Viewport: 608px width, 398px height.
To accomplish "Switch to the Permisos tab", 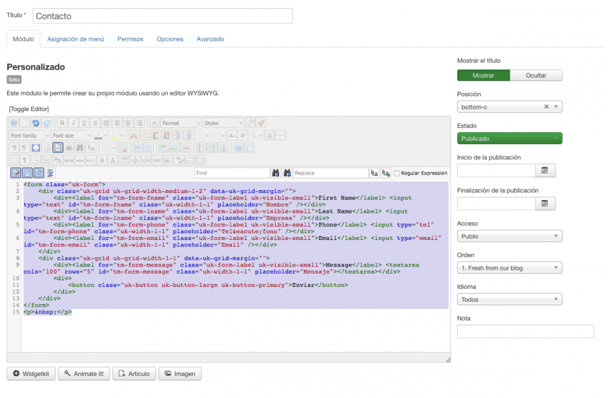I will click(x=130, y=39).
